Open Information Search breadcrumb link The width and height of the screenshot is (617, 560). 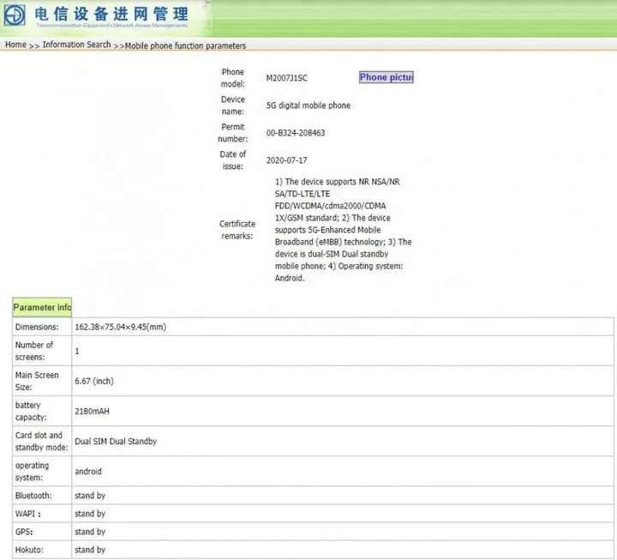[x=76, y=45]
